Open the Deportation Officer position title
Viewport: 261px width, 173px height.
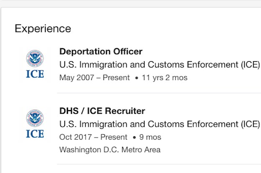pos(101,52)
